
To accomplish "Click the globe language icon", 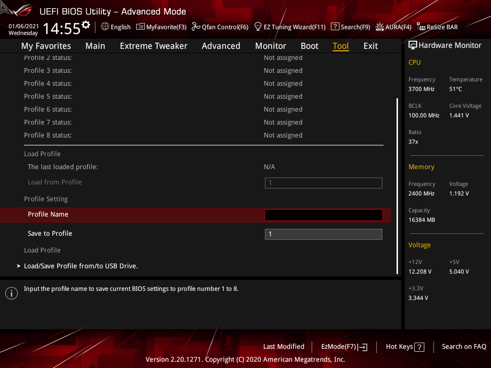I will (x=105, y=27).
